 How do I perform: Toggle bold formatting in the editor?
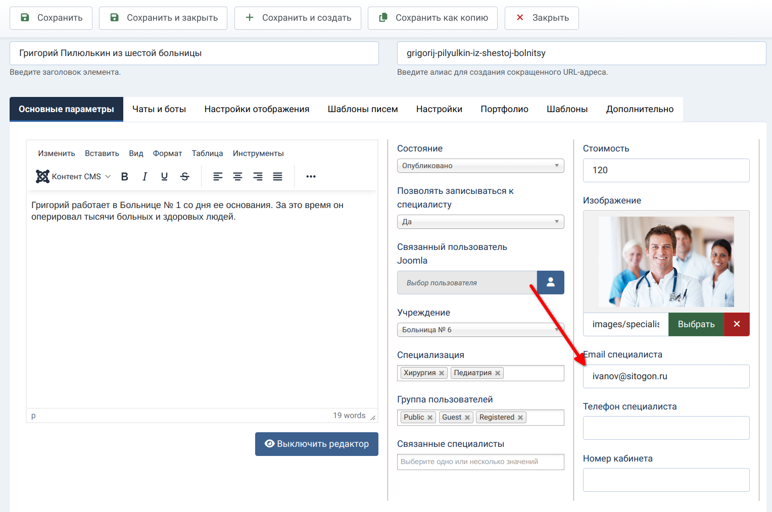(125, 176)
